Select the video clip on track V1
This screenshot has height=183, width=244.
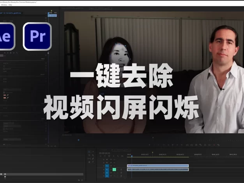click(x=158, y=166)
